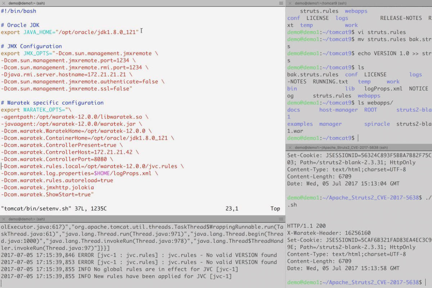The width and height of the screenshot is (432, 288).
Task: Close the top-left vim ssh pane
Action: click(3, 3)
